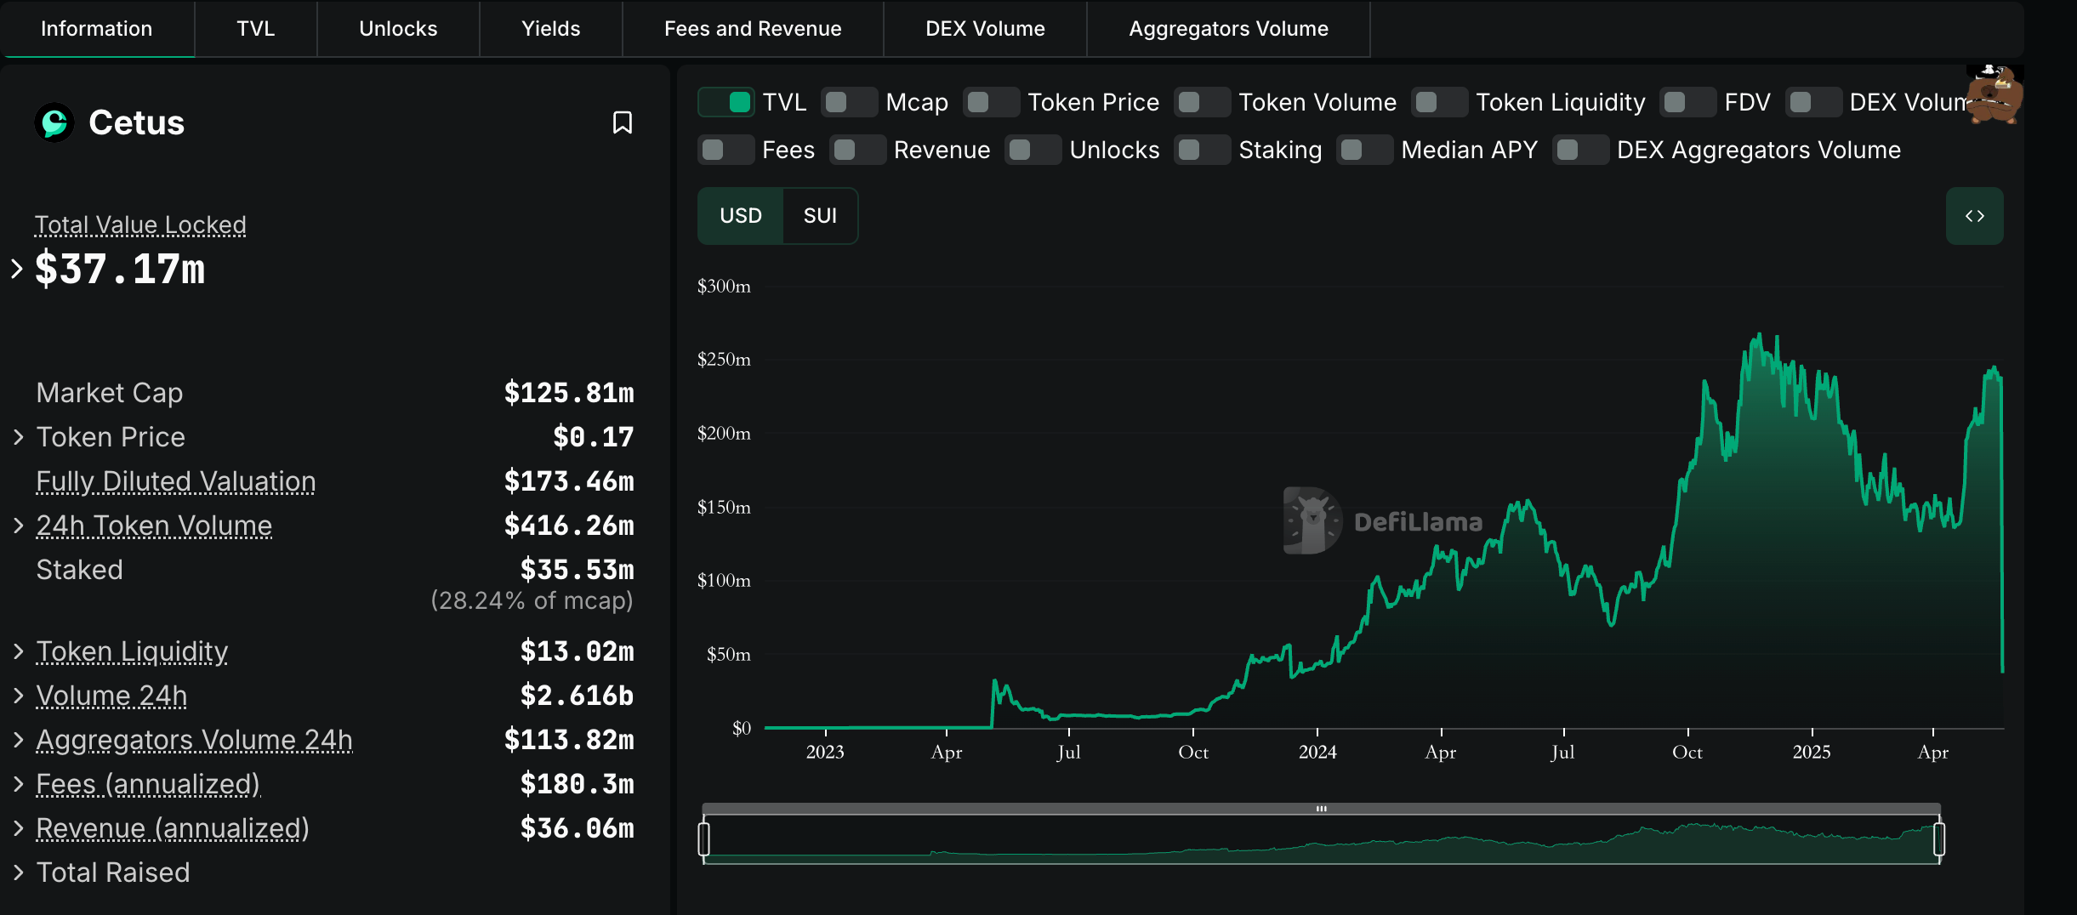This screenshot has height=915, width=2077.
Task: Open Aggregators Volume tab
Action: [1228, 29]
